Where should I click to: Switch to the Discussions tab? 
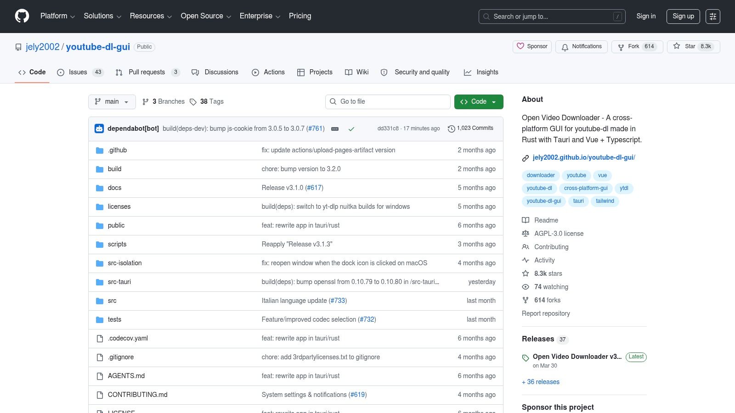point(215,72)
